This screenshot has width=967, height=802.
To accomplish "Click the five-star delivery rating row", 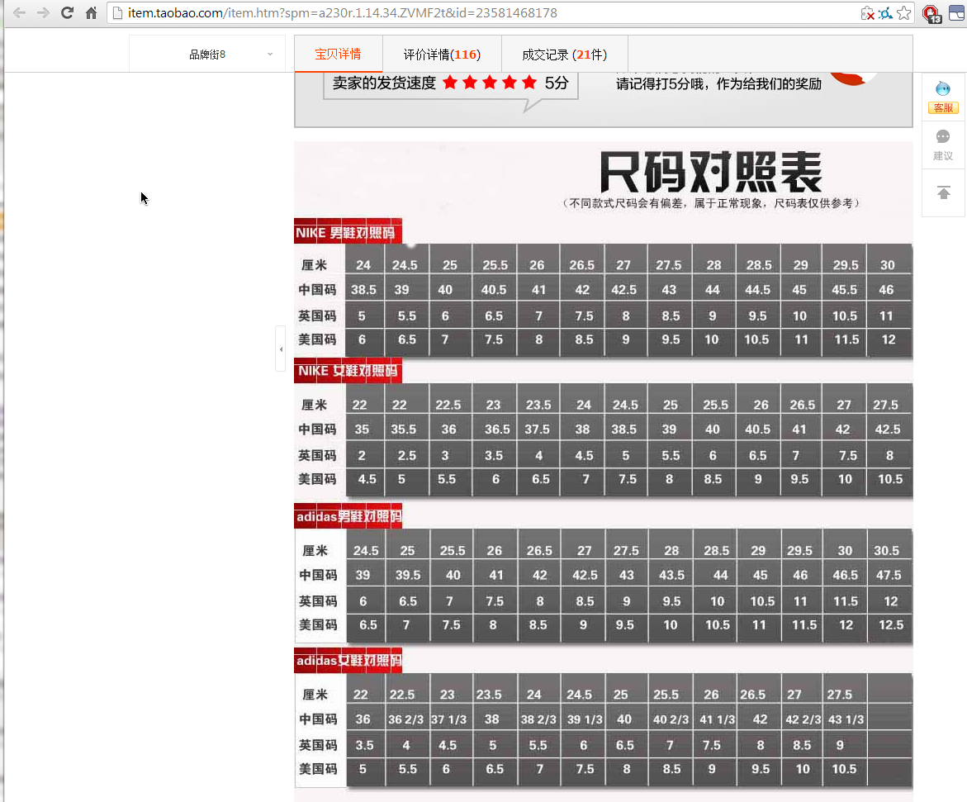I will [x=490, y=83].
